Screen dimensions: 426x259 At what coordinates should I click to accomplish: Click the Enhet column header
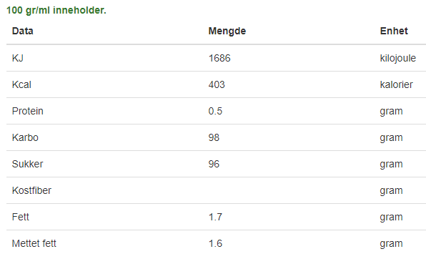394,31
